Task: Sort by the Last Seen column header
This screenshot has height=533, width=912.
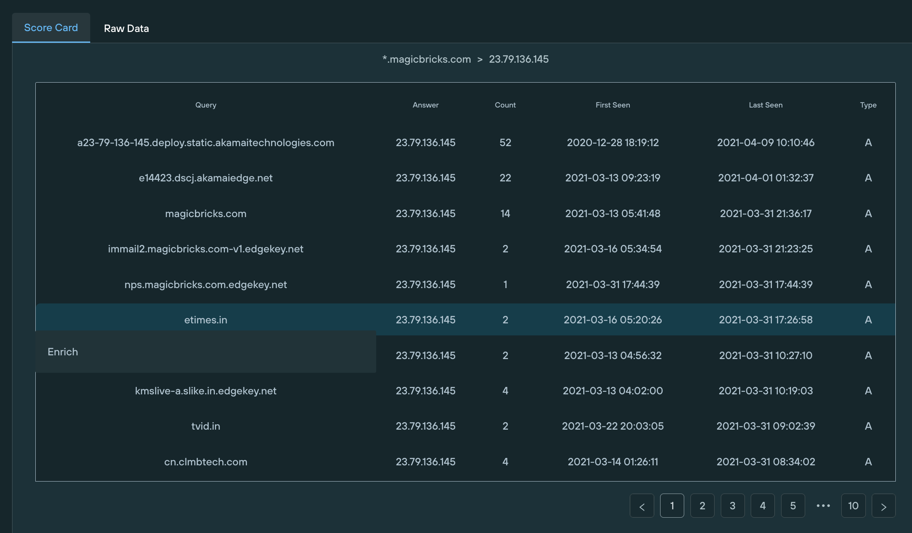Action: coord(765,105)
